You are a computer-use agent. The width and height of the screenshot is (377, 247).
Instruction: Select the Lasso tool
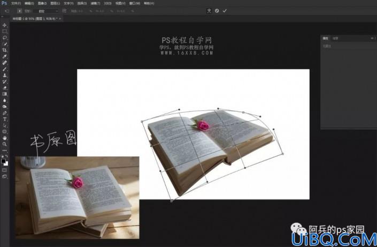click(x=4, y=38)
